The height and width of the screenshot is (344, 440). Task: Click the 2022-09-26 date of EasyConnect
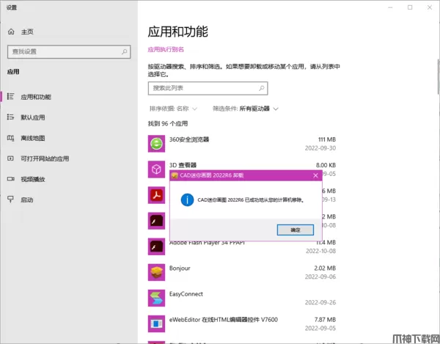point(320,302)
